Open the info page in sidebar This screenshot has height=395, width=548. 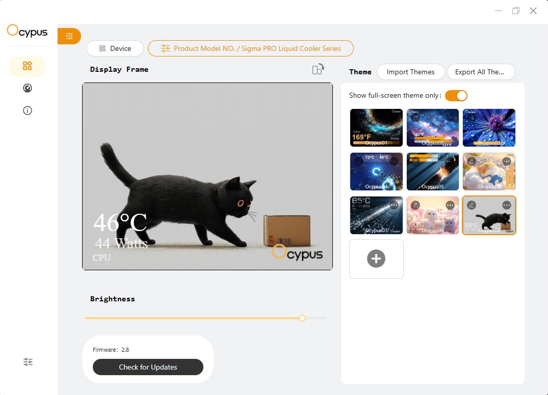tap(28, 110)
